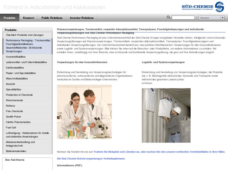Image resolution: width=228 pixels, height=170 pixels.
Task: Open Batteriematerialien sidebar link
Action: (28, 151)
